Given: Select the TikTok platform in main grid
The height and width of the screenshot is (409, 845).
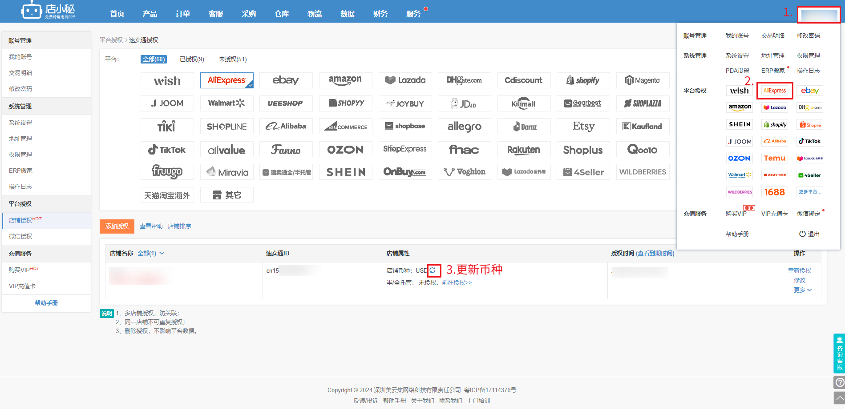Looking at the screenshot, I should click(x=167, y=150).
